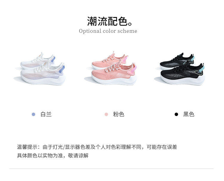Pick the pink 粉色 color dot
Viewport: 224px width, 181px height.
106,115
